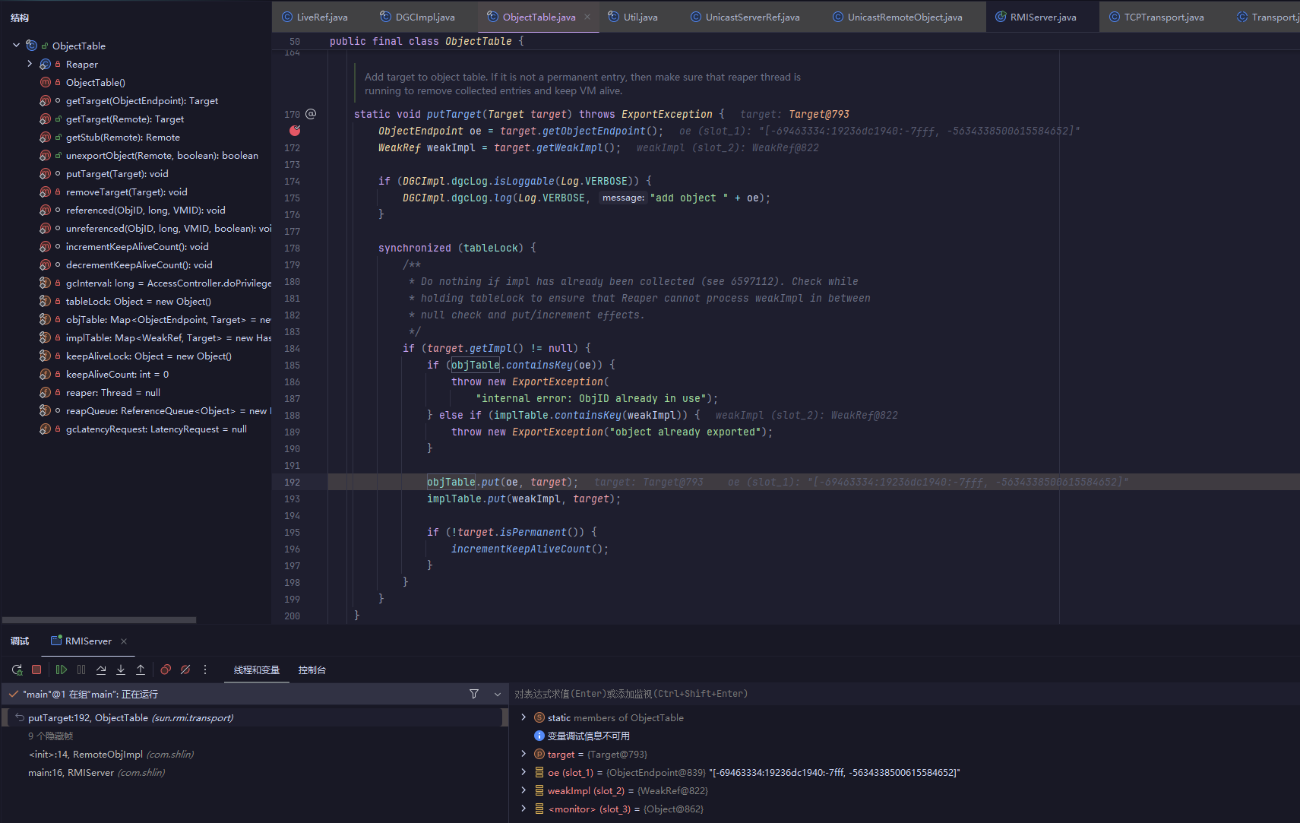Click the Rerun debug icon
Image resolution: width=1300 pixels, height=823 pixels.
(17, 669)
